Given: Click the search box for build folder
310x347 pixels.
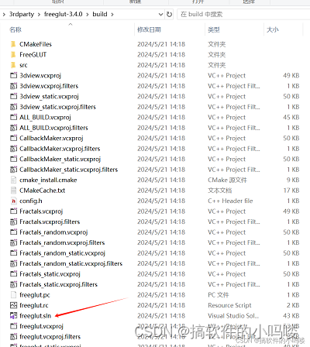Looking at the screenshot, I should click(243, 14).
